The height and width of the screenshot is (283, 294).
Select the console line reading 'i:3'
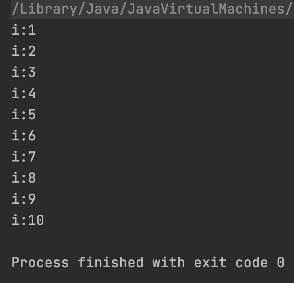pyautogui.click(x=24, y=72)
